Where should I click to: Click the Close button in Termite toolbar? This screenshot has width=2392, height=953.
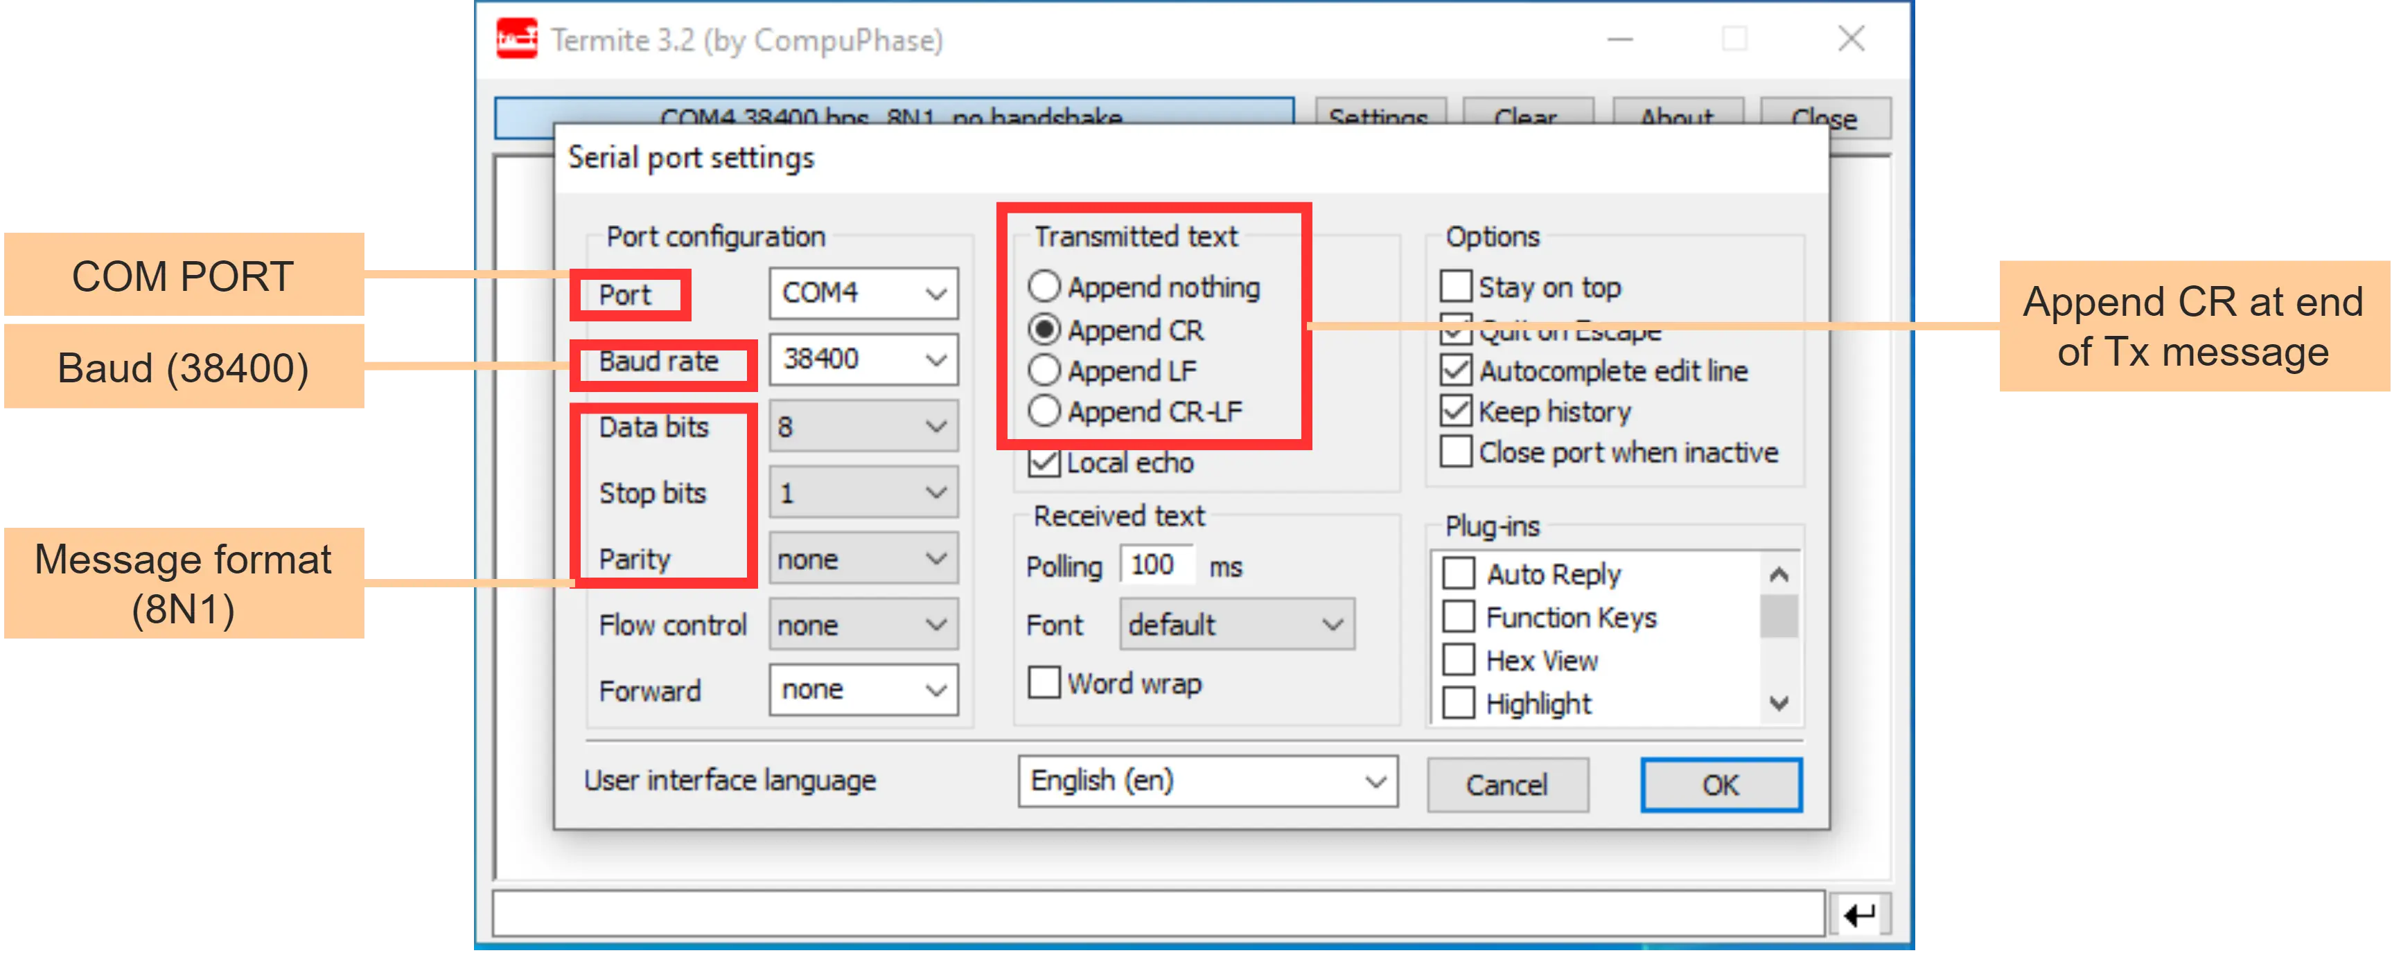pos(1824,117)
